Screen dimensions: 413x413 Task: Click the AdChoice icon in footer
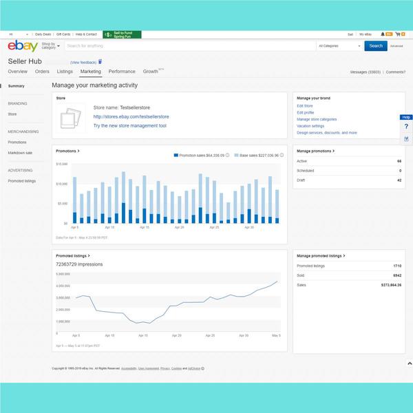(x=202, y=368)
